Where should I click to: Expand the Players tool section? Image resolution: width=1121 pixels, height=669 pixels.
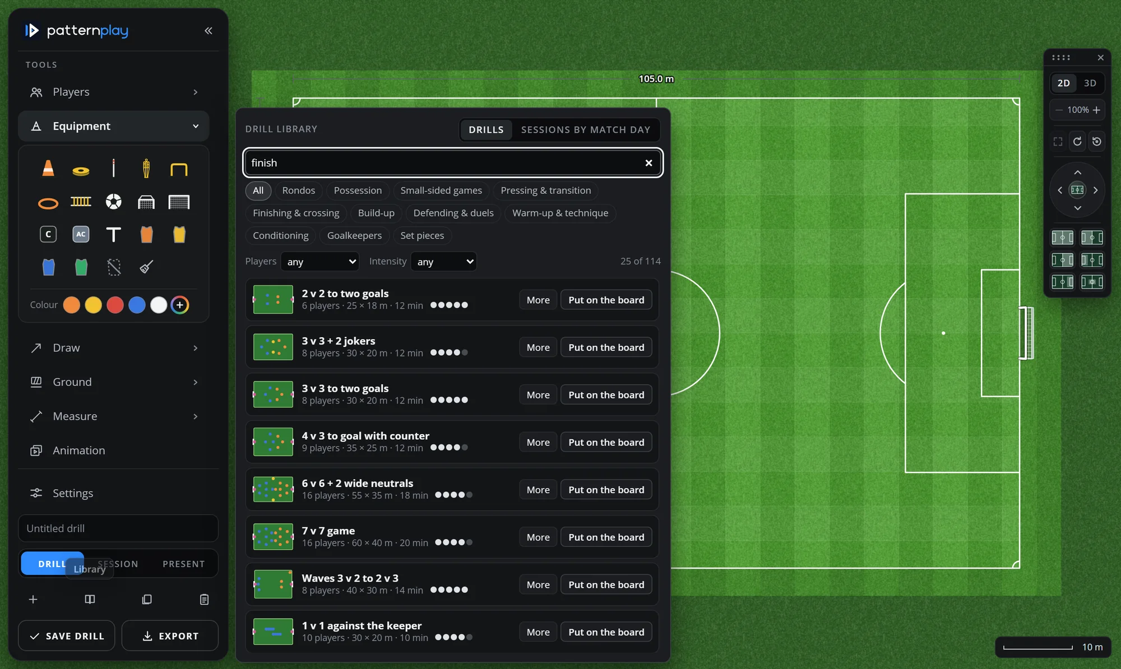(x=114, y=92)
